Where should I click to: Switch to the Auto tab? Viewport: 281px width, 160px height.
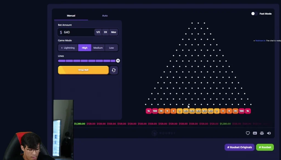pos(105,16)
